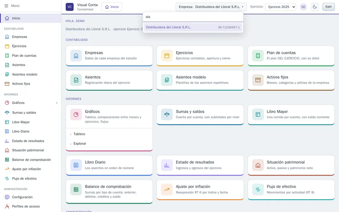Click the Libro Mayor table sidebar icon
This screenshot has width=339, height=212.
(7, 122)
